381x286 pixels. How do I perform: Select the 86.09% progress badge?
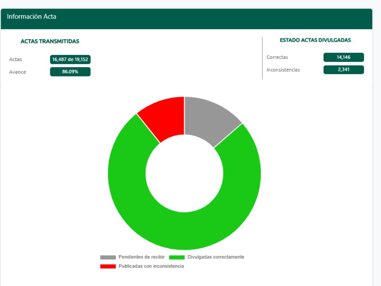click(70, 72)
